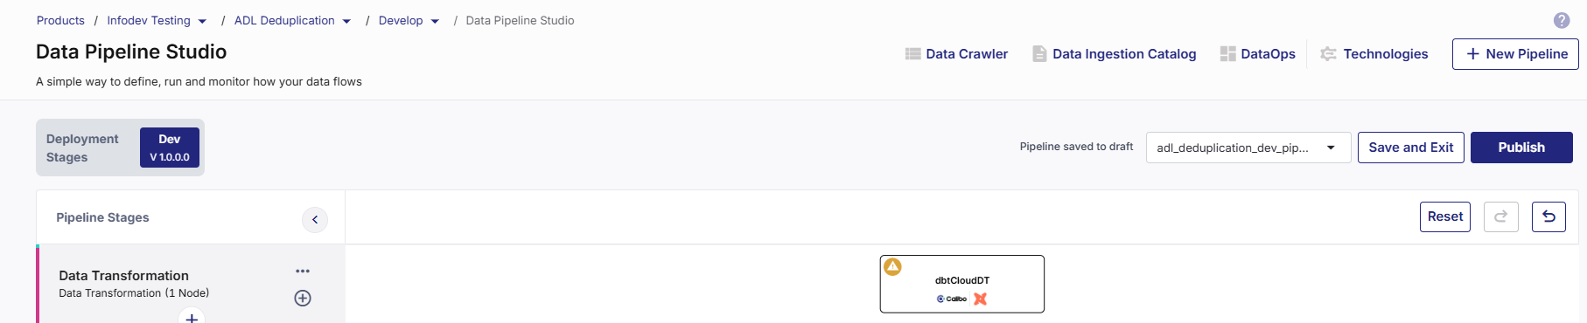Click the warning icon on dbtCloudDT node
Viewport: 1587px width, 323px height.
tap(892, 266)
